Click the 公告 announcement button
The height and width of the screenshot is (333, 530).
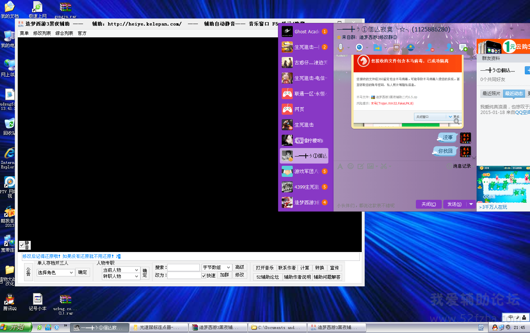pyautogui.click(x=28, y=272)
